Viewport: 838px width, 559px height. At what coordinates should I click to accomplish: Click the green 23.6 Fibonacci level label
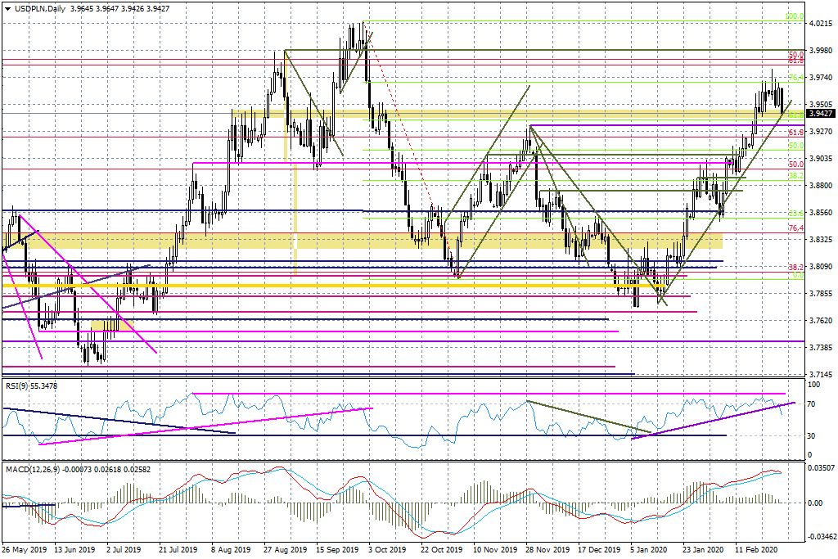[x=795, y=214]
